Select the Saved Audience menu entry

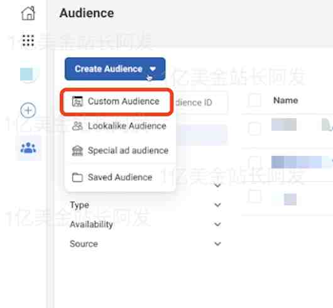(119, 177)
